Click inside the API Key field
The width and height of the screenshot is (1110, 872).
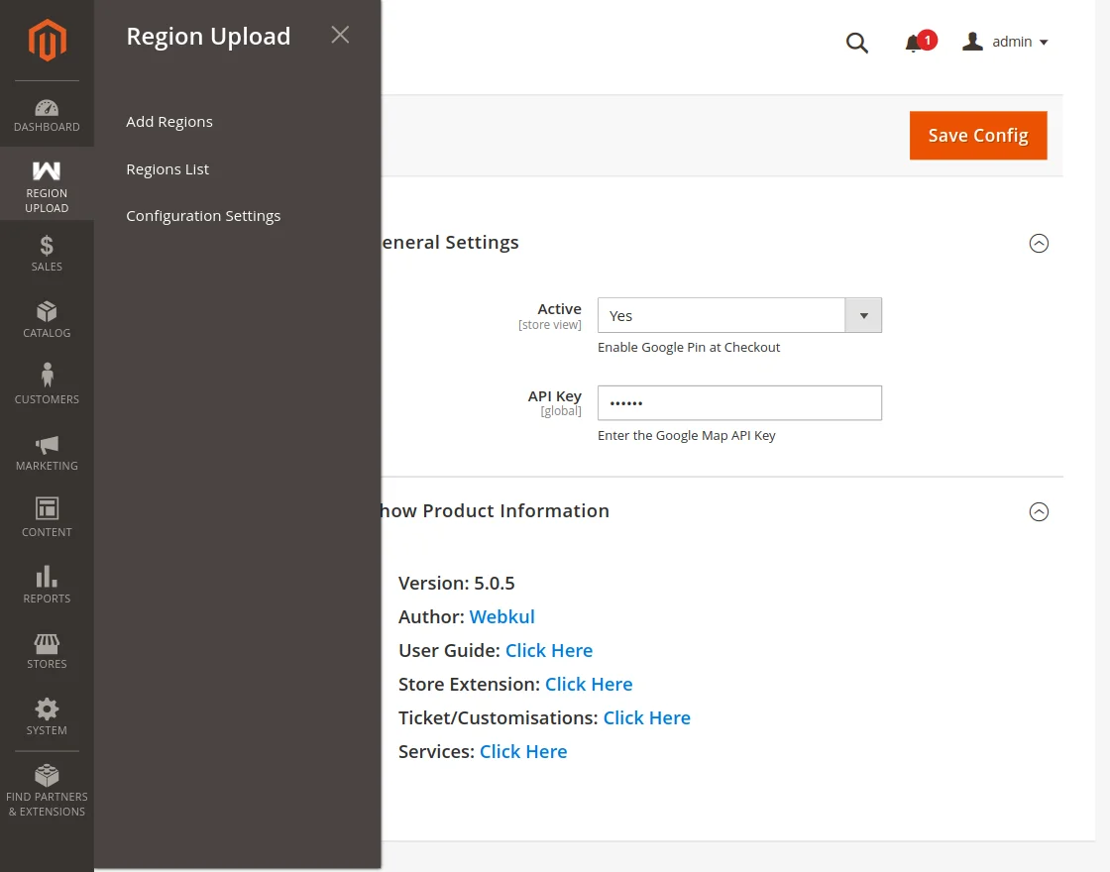[739, 402]
